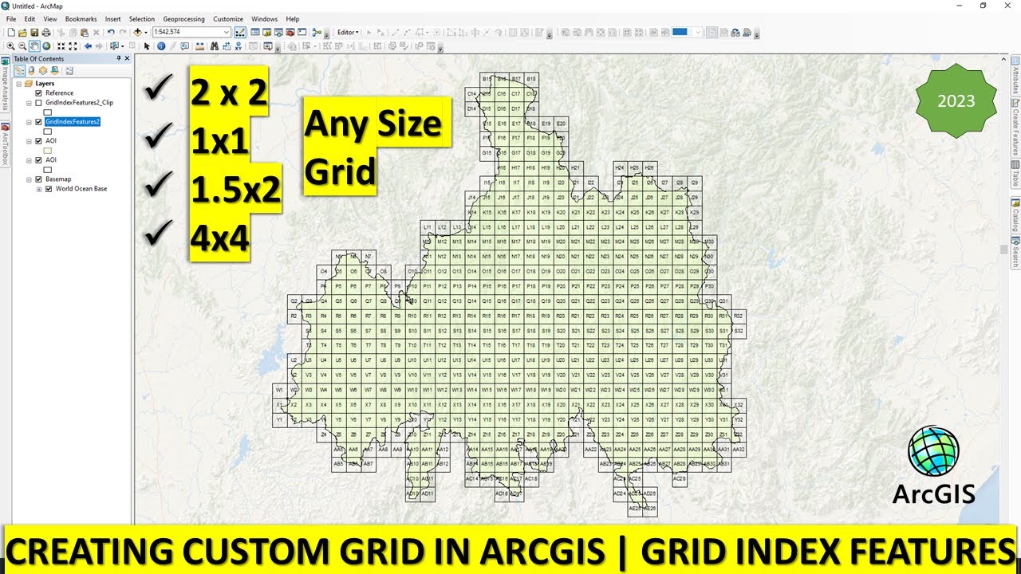Screen dimensions: 1021x574
Task: Activate the Identify tool
Action: [161, 46]
